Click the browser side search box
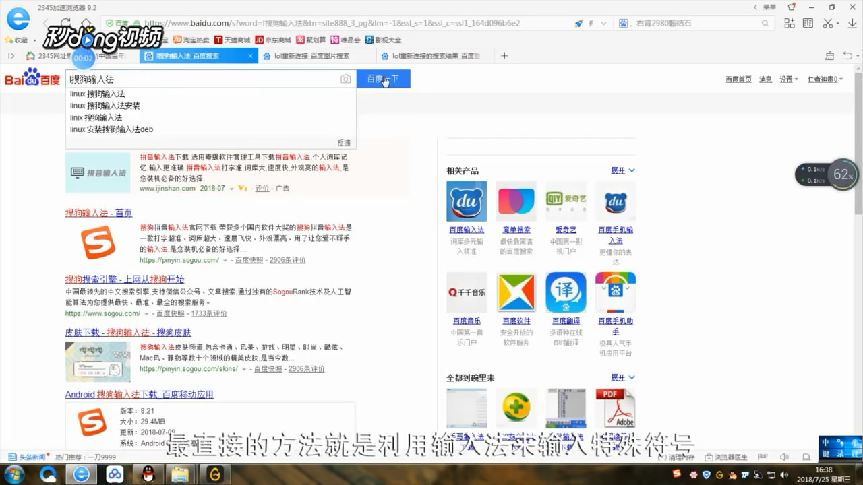 tap(694, 23)
